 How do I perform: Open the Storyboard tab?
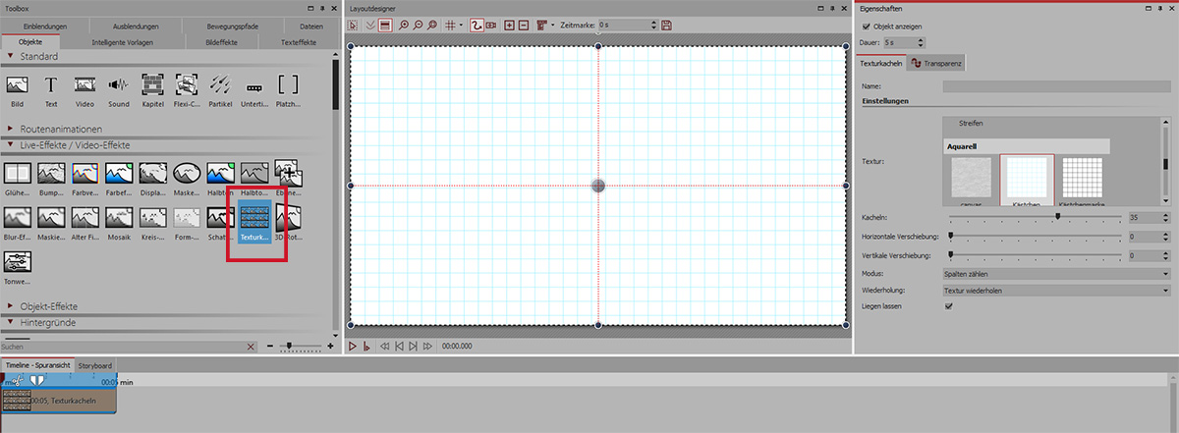pos(95,365)
